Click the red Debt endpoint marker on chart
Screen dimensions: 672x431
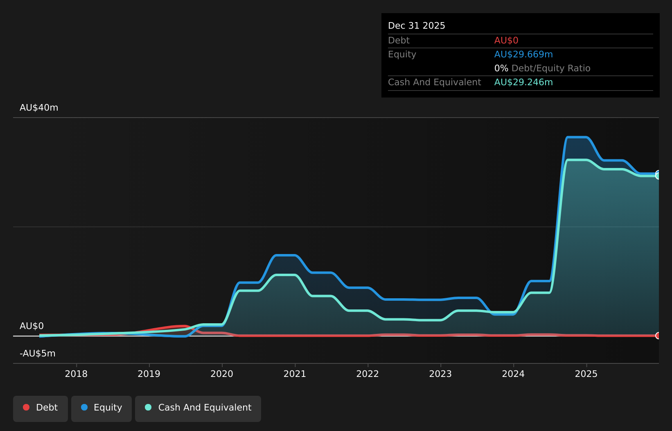[658, 336]
